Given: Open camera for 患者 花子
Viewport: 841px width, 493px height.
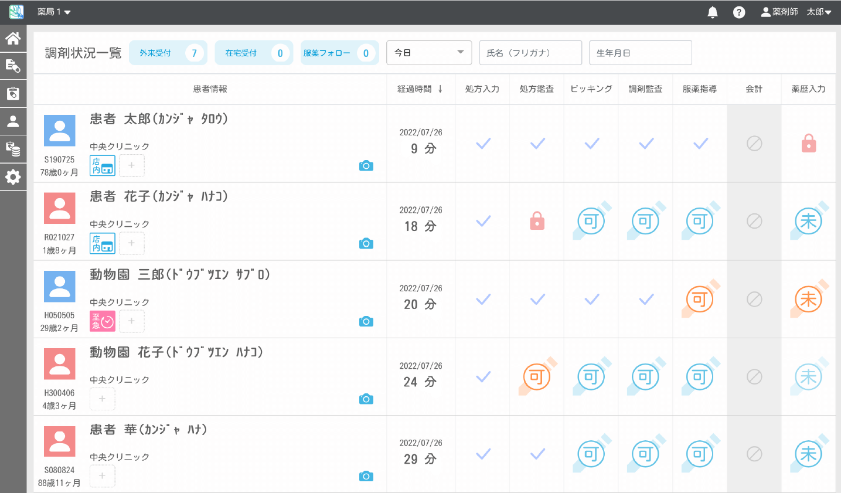Looking at the screenshot, I should 366,243.
